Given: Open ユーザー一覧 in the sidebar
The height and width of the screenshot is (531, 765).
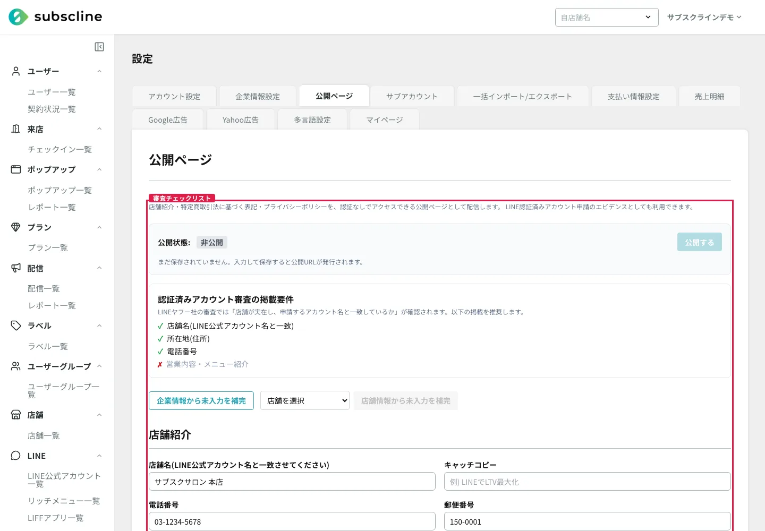Looking at the screenshot, I should coord(52,92).
